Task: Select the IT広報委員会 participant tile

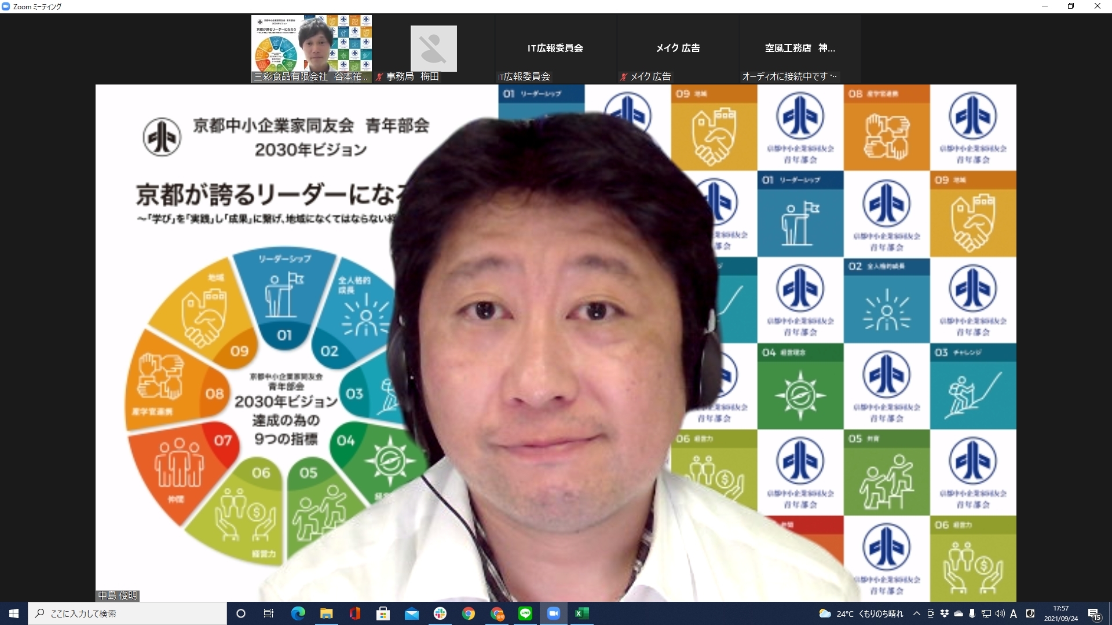Action: 555,48
